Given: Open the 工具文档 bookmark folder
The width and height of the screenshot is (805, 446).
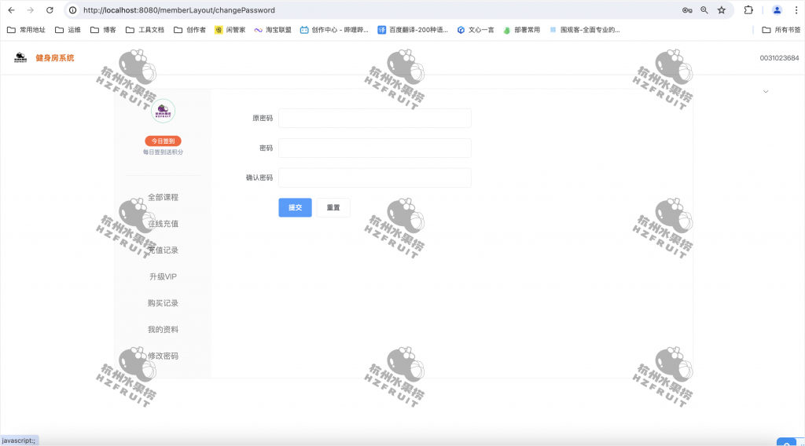Looking at the screenshot, I should tap(145, 30).
